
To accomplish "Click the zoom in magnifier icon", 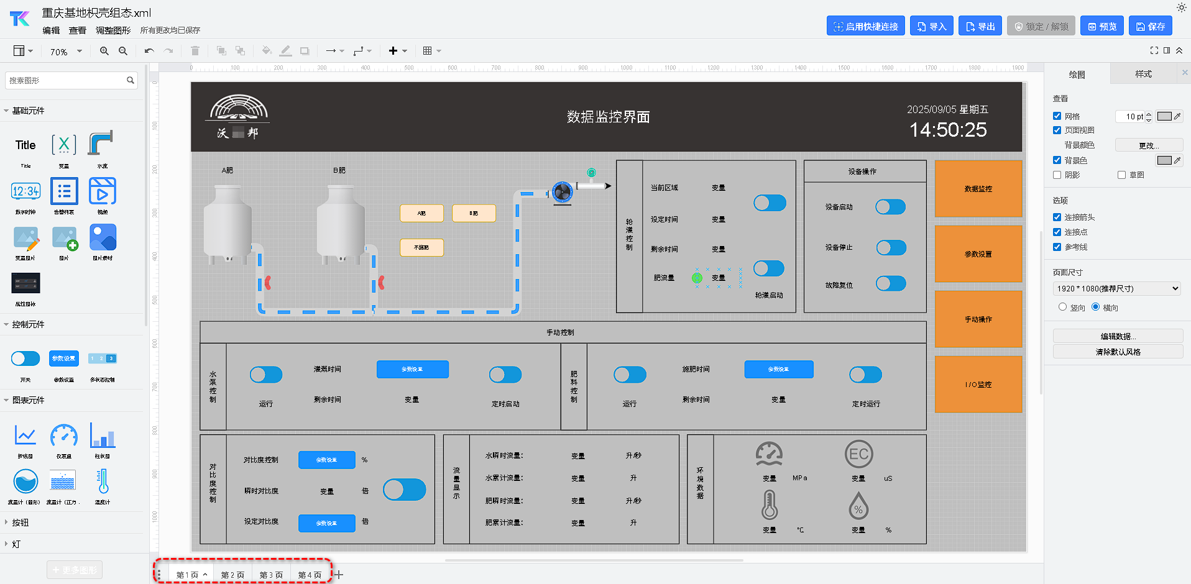I will coord(104,51).
